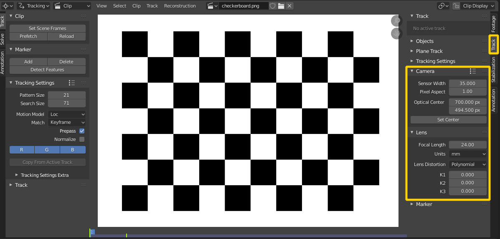This screenshot has height=239, width=500.
Task: Click the Sensor Width field
Action: (x=467, y=83)
